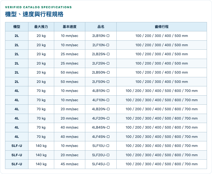Select product name 4LF45N-□
Screen dimensions: 212x174
[x=101, y=137]
